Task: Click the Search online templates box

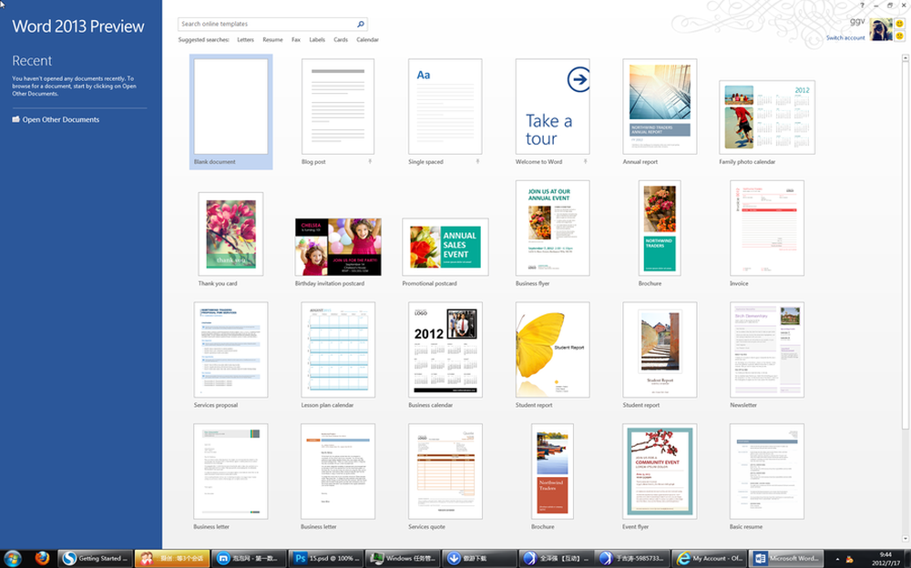Action: tap(272, 24)
